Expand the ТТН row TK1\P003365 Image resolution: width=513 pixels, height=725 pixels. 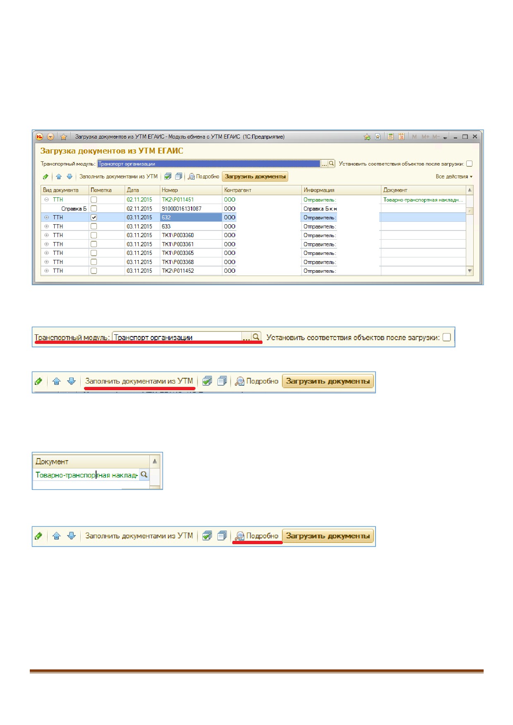46,253
